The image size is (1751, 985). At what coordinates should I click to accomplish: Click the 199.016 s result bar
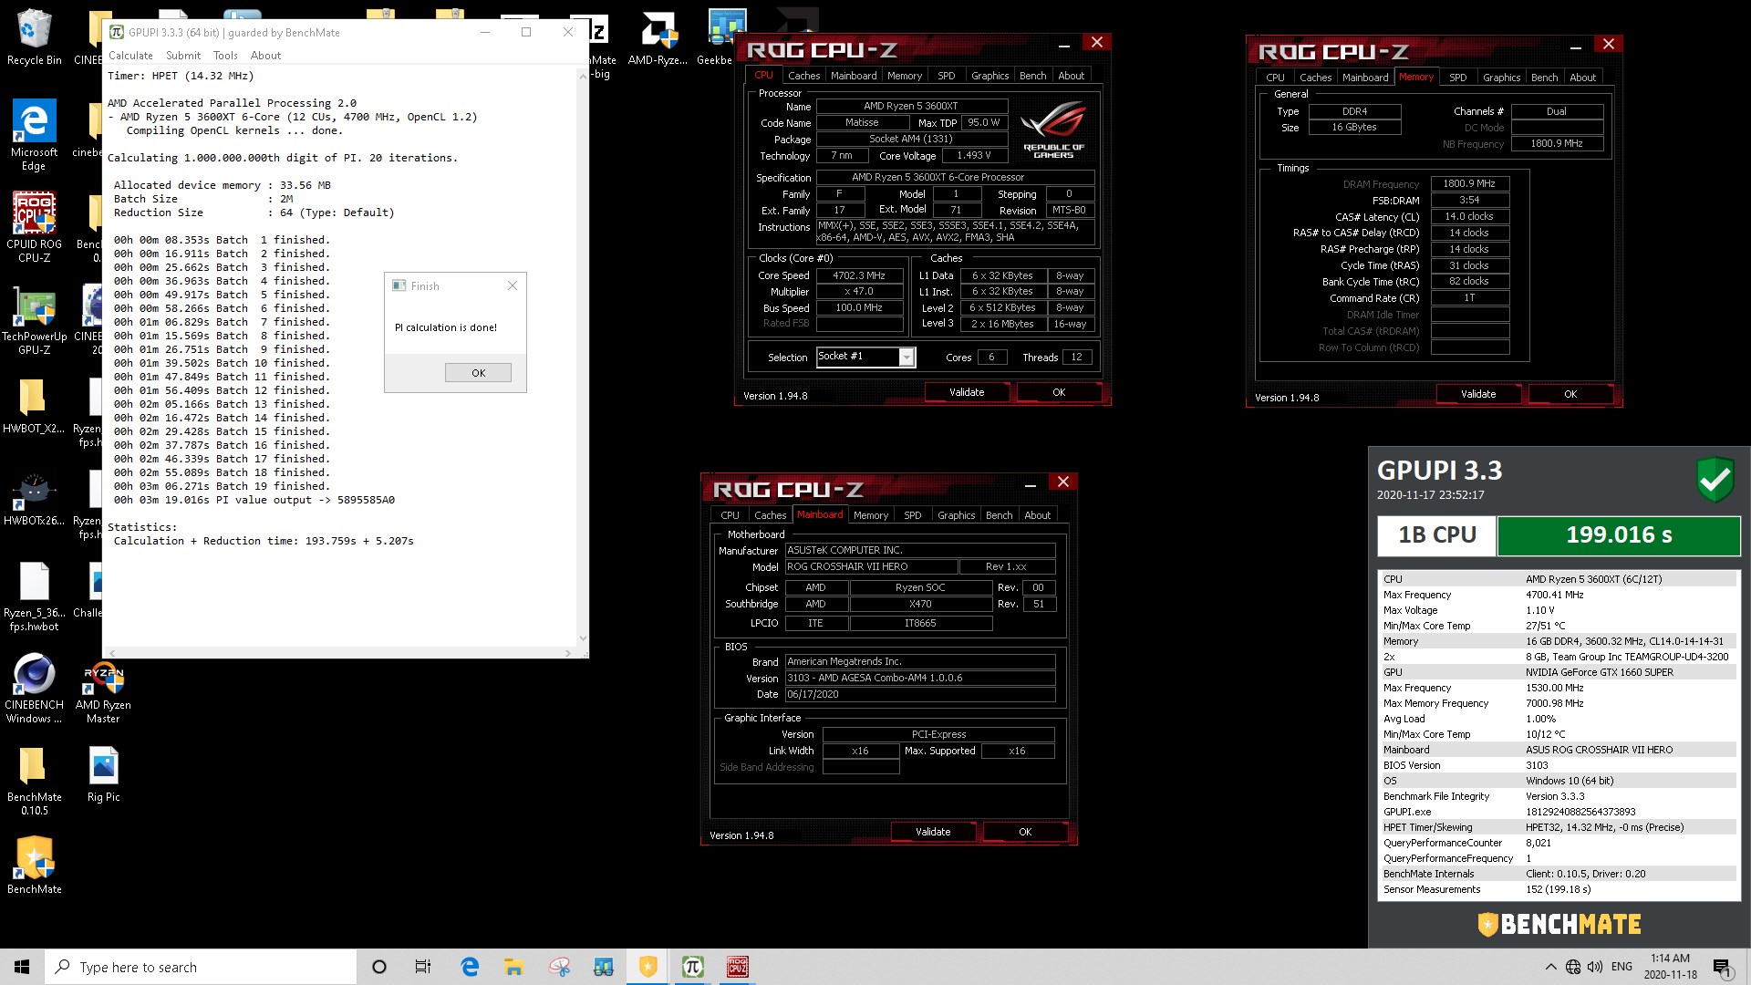[x=1619, y=535]
